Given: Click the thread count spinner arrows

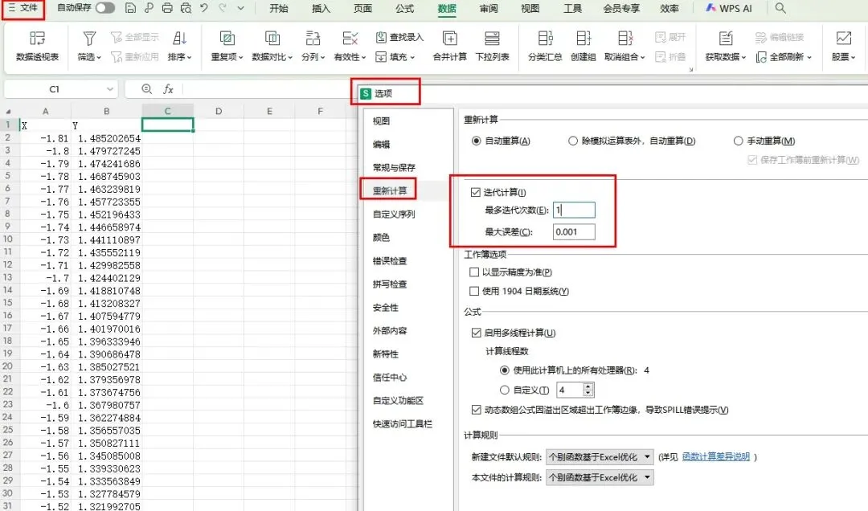Looking at the screenshot, I should pos(588,390).
